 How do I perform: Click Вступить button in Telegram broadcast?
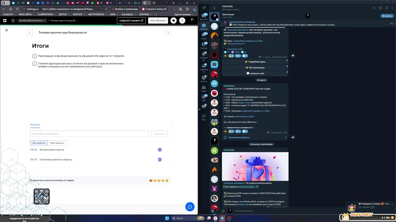click(387, 16)
